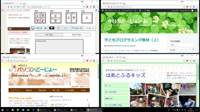Collapse the Settings panel chevron
Image resolution: width=200 pixels, height=112 pixels.
45,28
